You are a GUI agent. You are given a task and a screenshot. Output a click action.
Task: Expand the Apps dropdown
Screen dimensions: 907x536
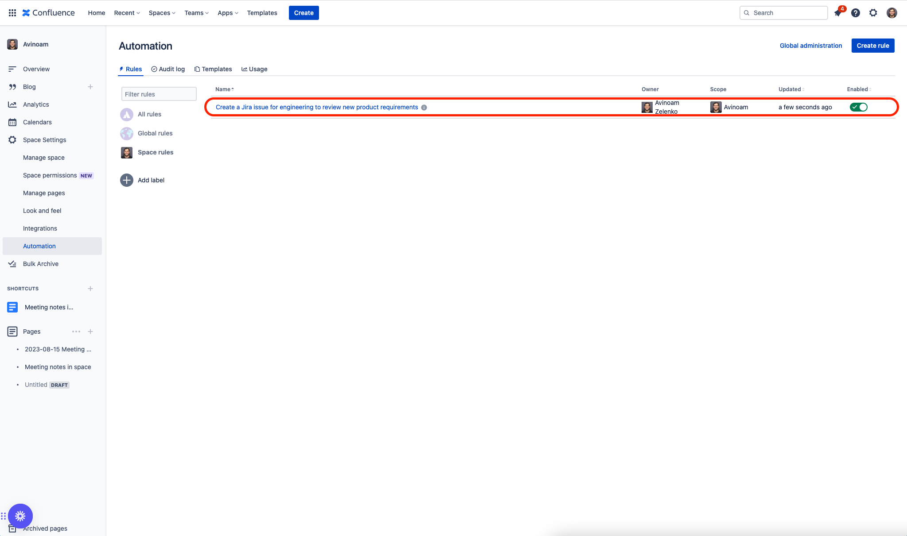(227, 13)
